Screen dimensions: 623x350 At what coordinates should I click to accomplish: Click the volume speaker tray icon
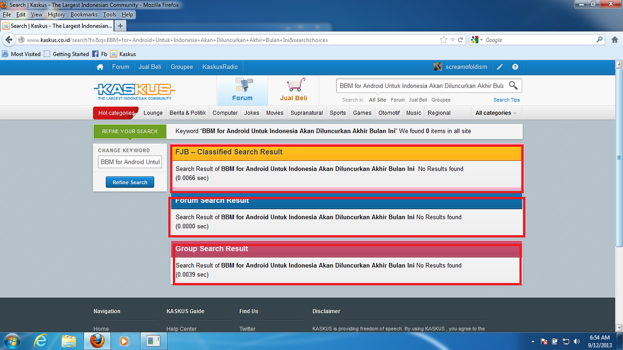coord(577,341)
